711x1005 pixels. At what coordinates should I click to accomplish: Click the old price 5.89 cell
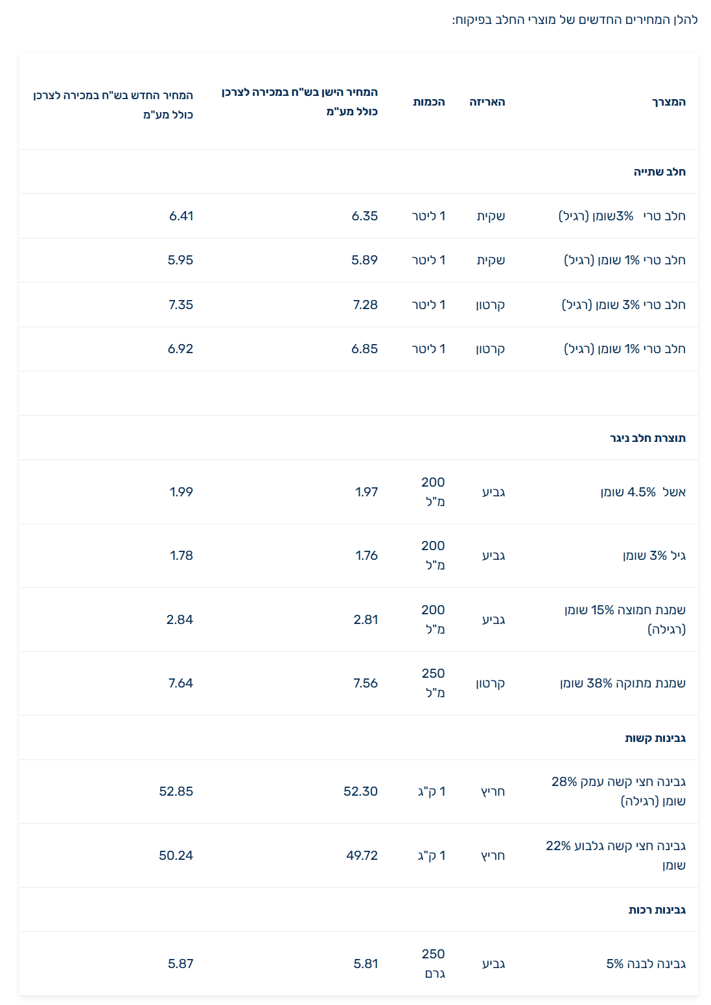coord(364,260)
